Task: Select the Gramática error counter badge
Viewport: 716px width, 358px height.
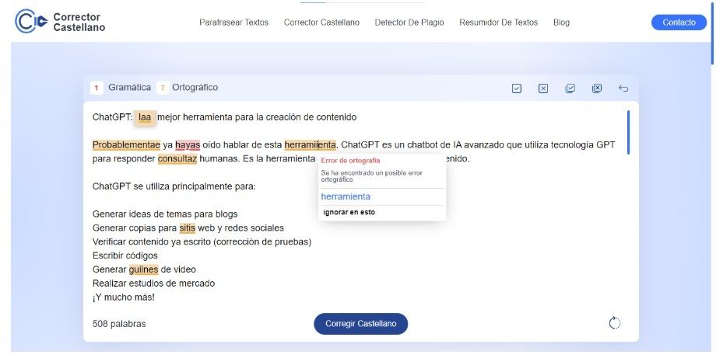Action: 97,88
